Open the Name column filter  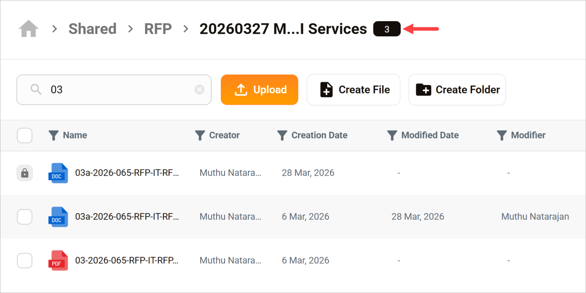click(x=54, y=135)
